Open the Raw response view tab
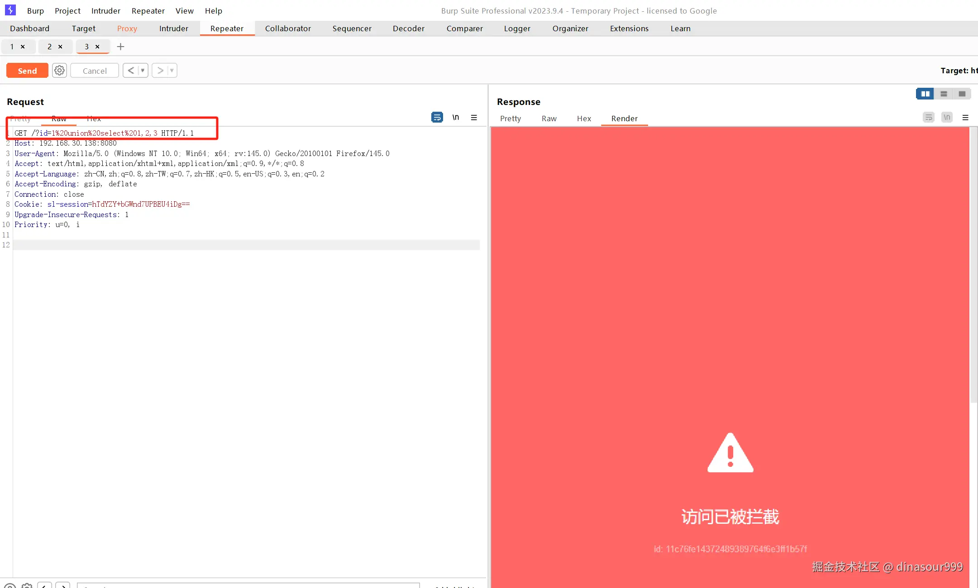This screenshot has width=978, height=588. [x=549, y=119]
